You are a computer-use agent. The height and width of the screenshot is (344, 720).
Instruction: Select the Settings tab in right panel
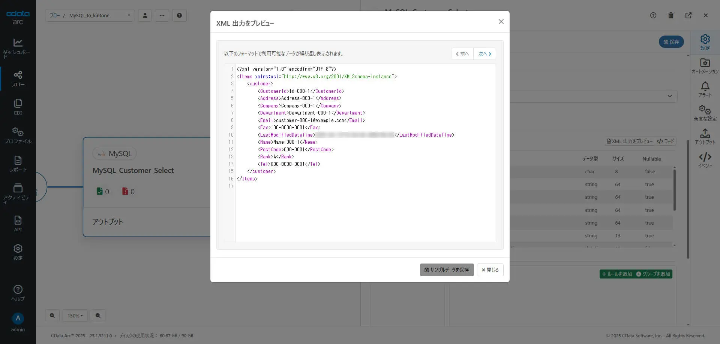(705, 42)
